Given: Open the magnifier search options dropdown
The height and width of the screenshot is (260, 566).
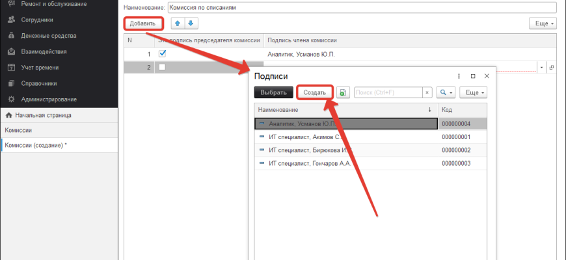Looking at the screenshot, I should pyautogui.click(x=446, y=92).
